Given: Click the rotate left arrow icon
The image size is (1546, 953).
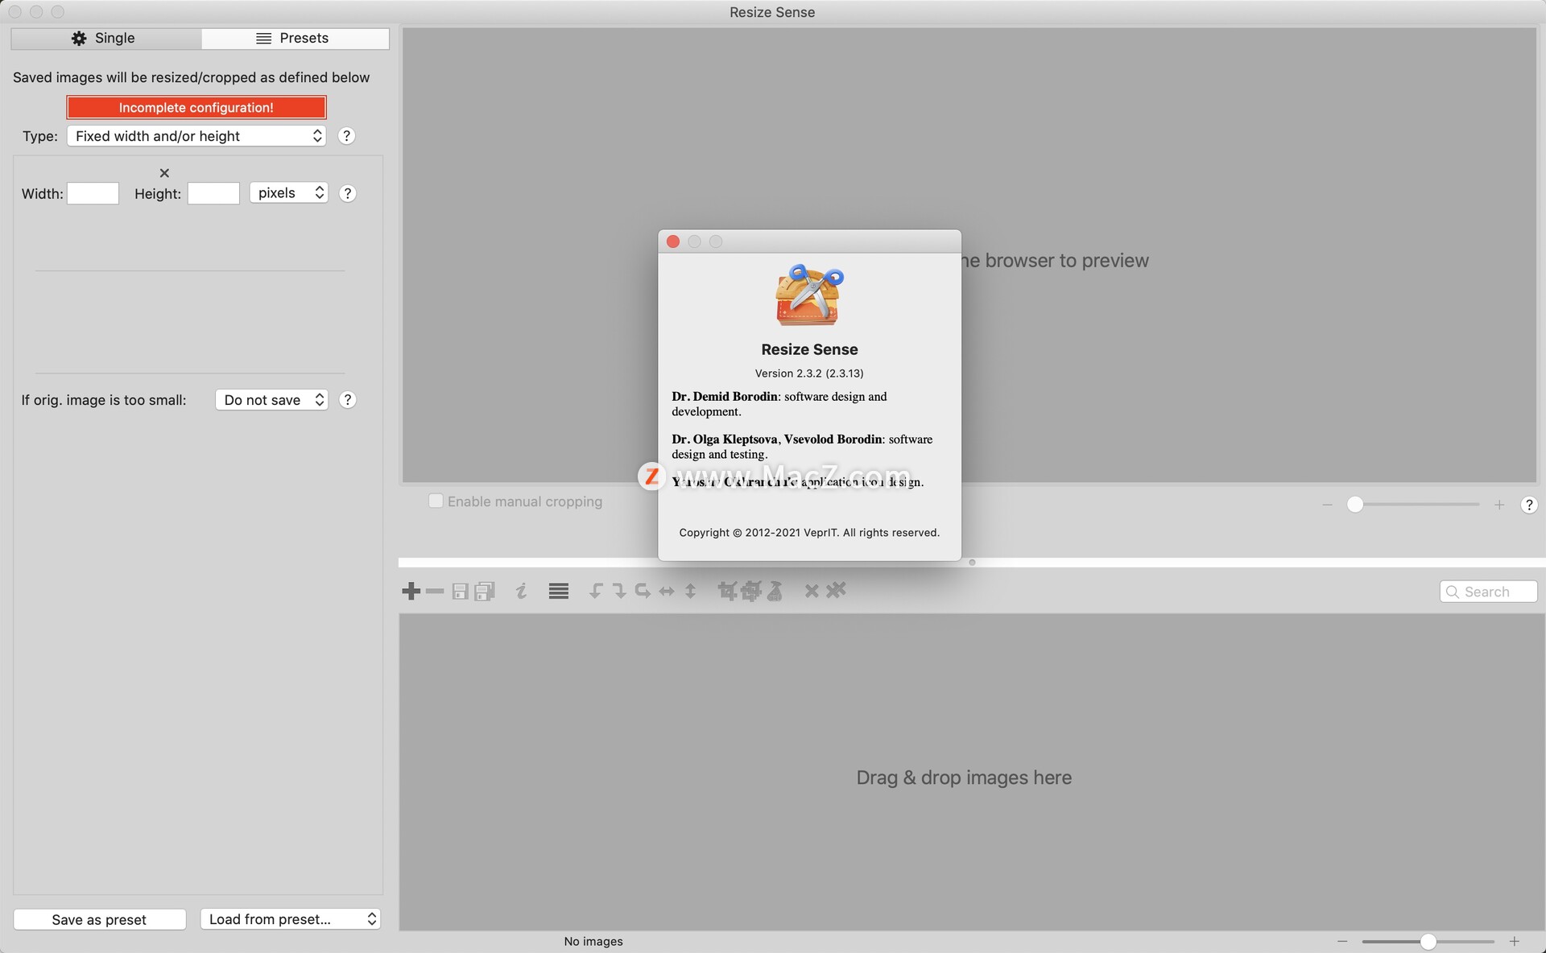Looking at the screenshot, I should (595, 592).
